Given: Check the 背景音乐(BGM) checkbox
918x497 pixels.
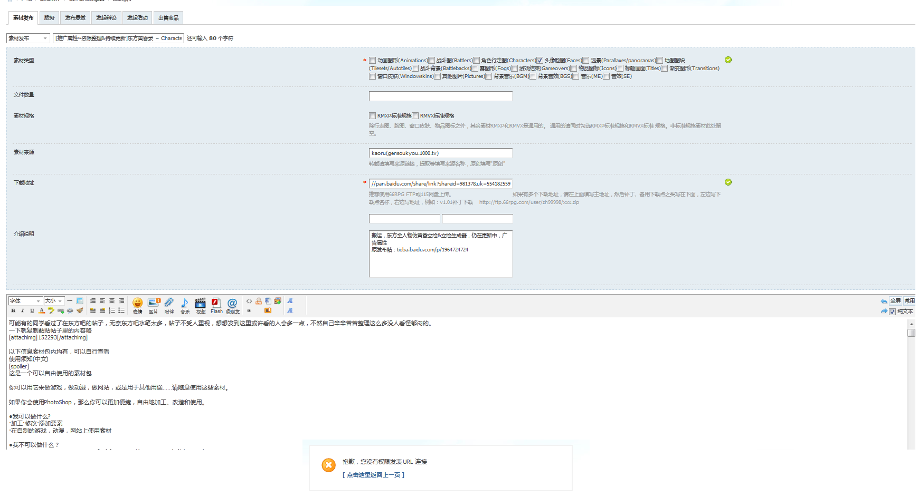Looking at the screenshot, I should point(489,76).
